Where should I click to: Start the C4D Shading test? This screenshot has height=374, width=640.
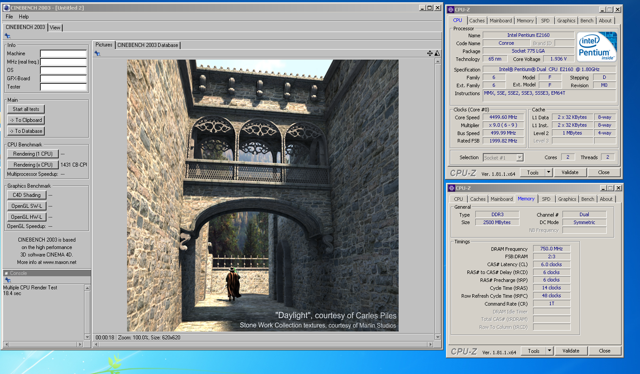(x=27, y=195)
